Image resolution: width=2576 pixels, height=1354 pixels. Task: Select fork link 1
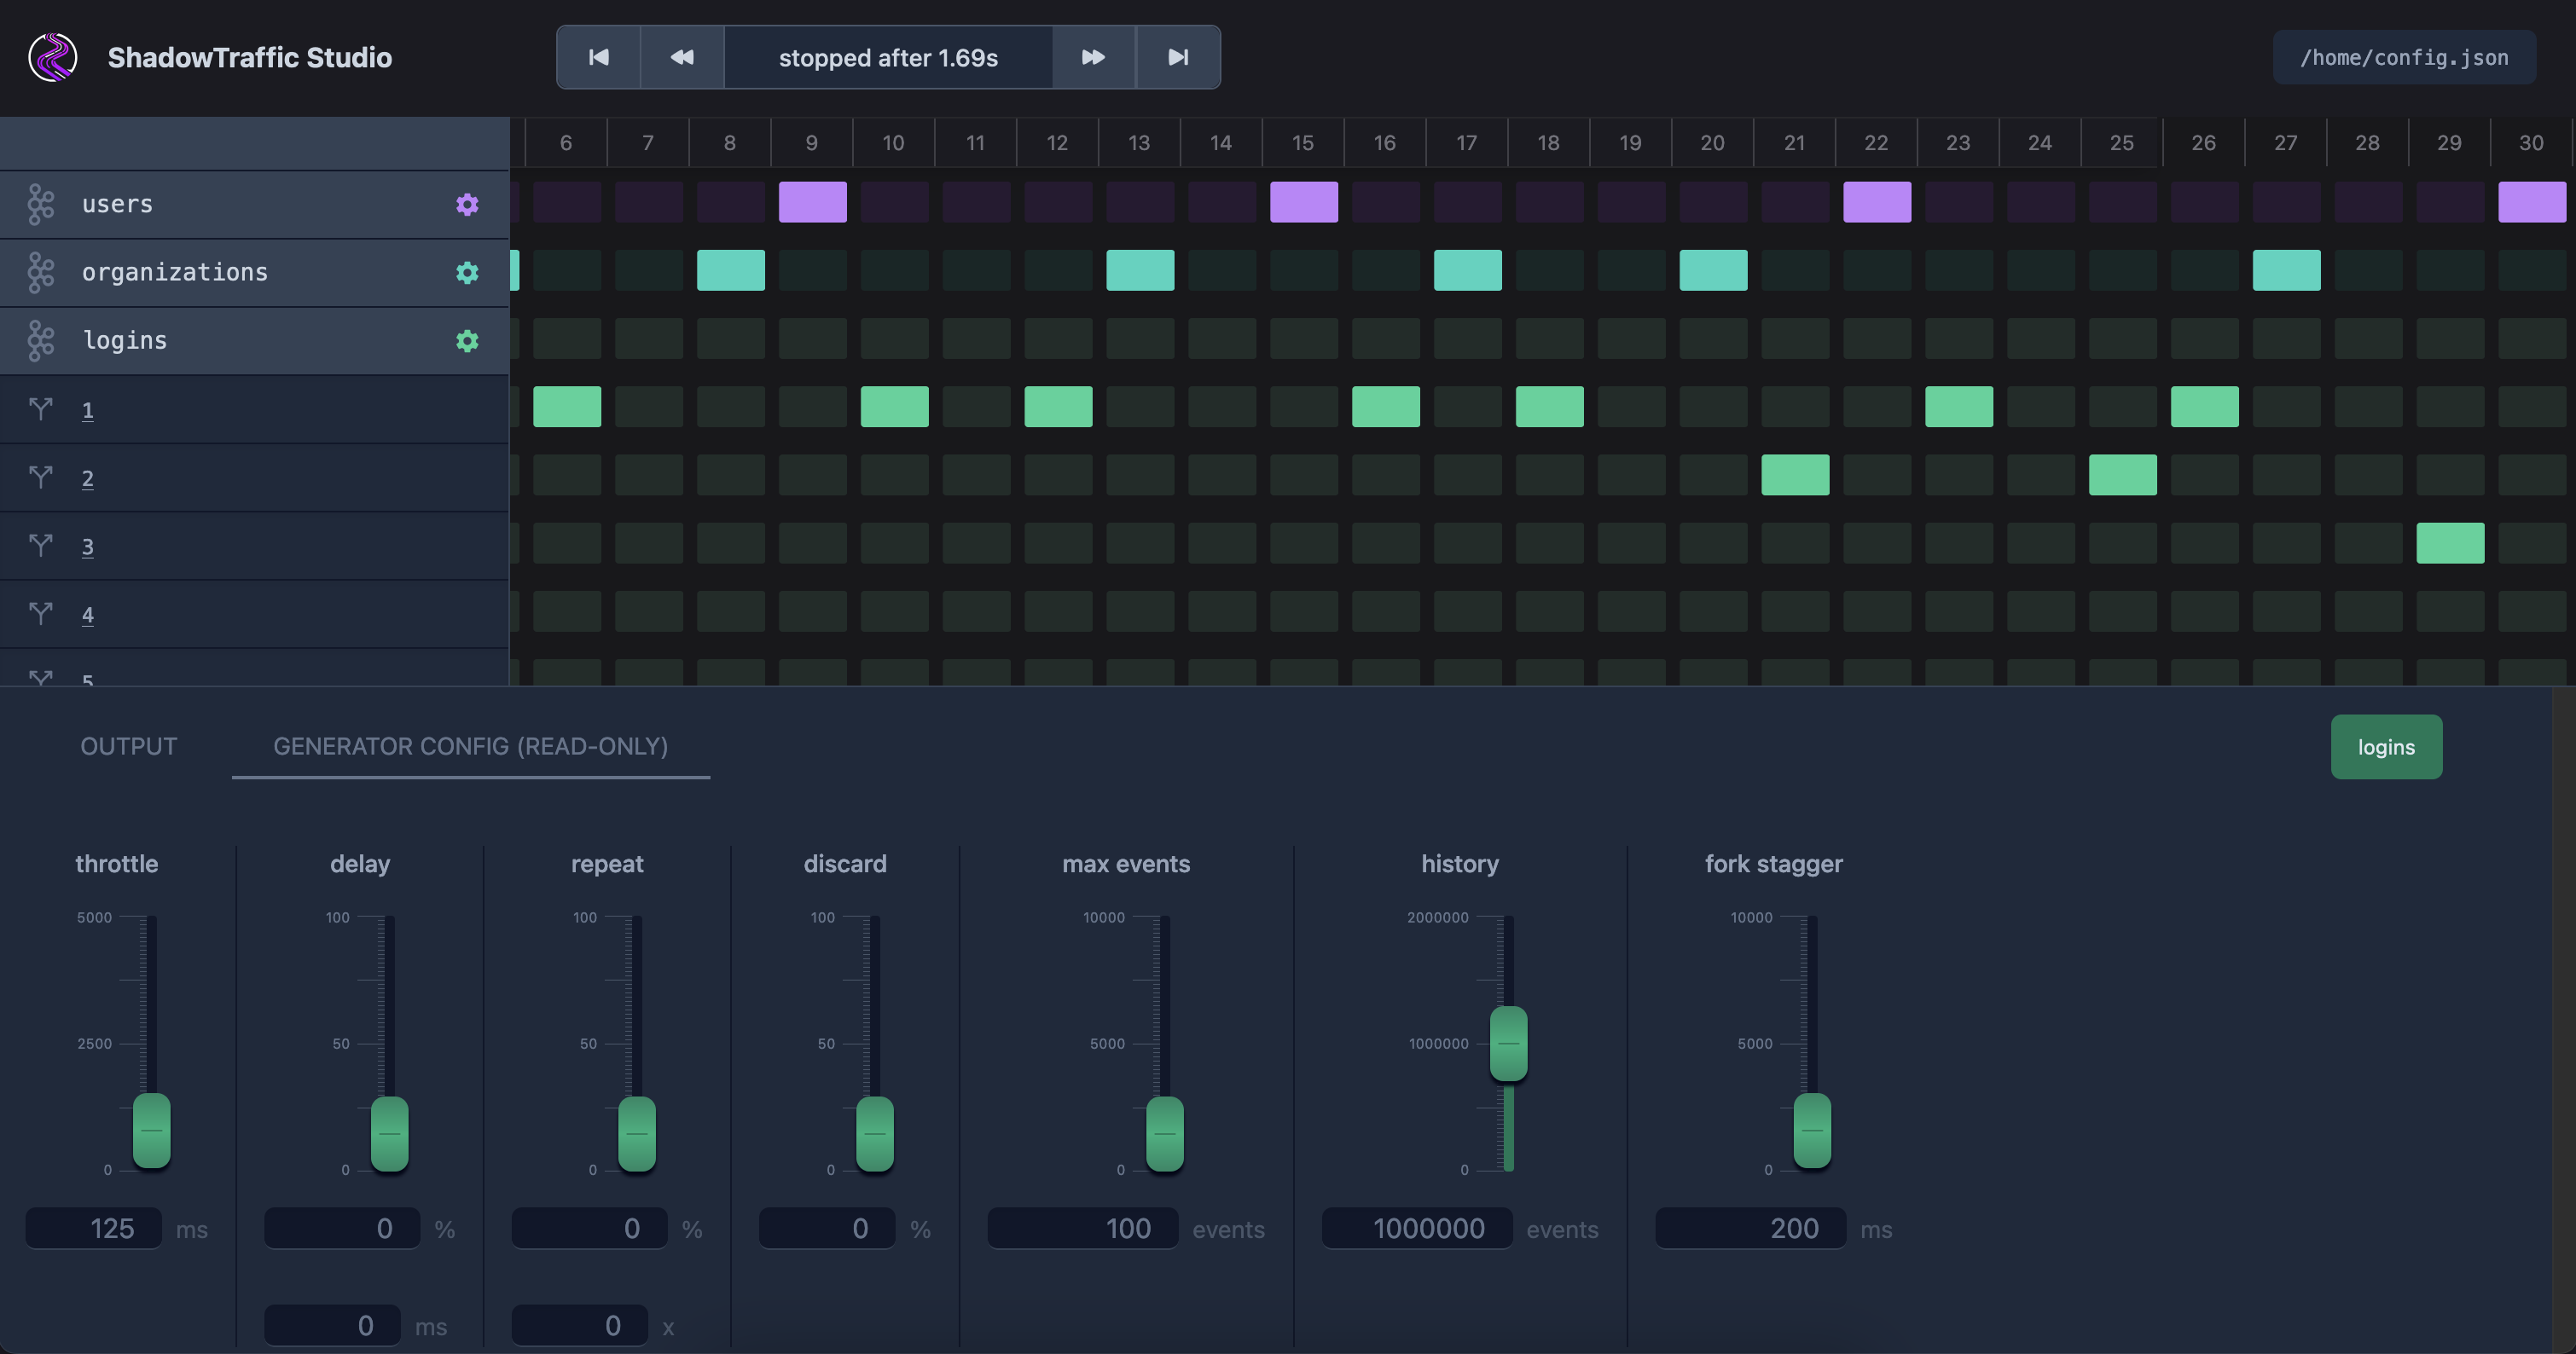tap(88, 411)
